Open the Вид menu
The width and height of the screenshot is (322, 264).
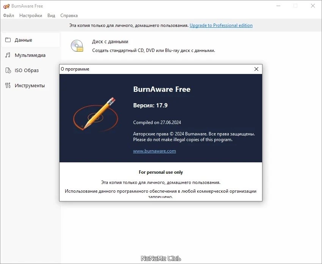click(x=51, y=16)
